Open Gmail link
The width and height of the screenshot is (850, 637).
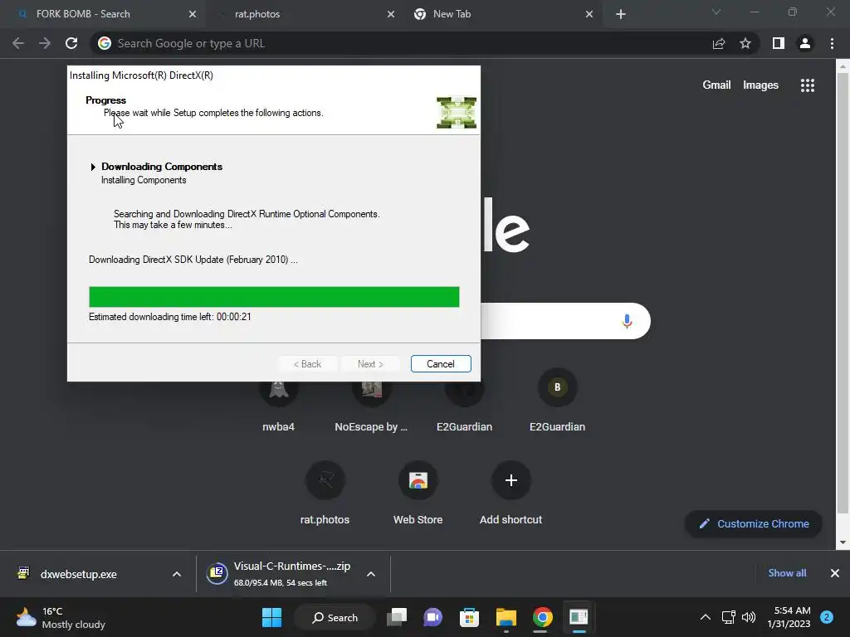tap(716, 85)
